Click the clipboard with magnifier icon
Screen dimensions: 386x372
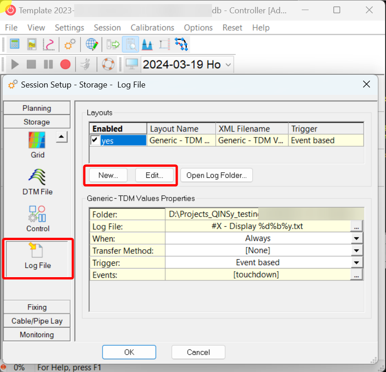click(130, 44)
